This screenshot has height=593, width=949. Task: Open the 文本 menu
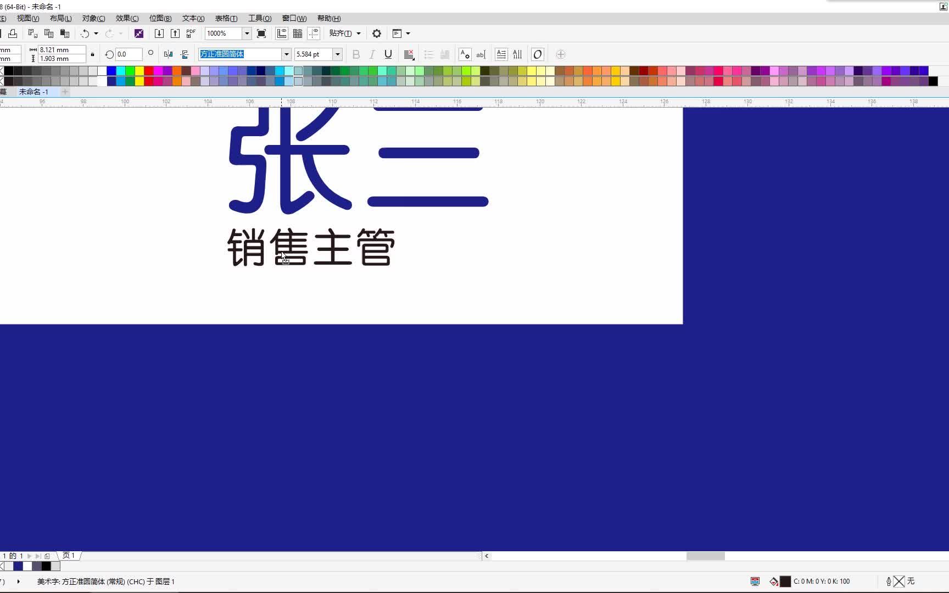click(x=193, y=18)
